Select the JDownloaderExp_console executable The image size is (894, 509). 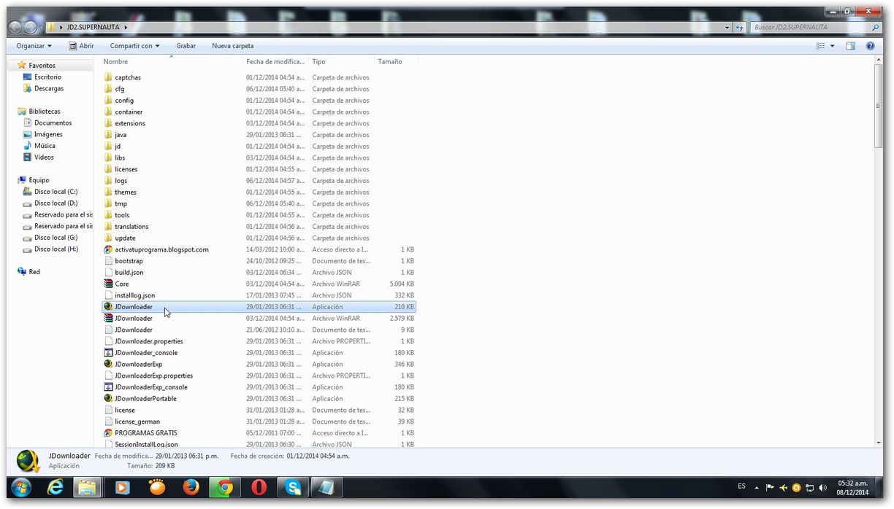(259, 387)
